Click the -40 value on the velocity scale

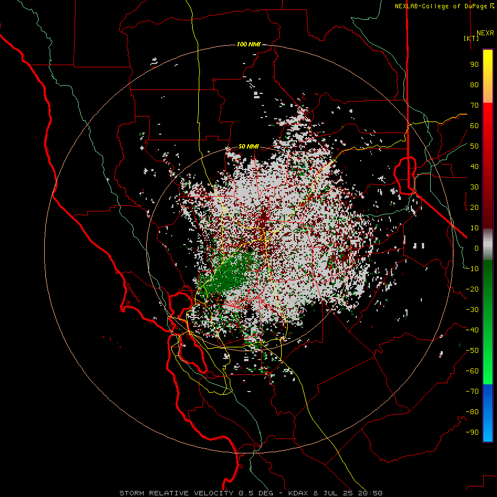pyautogui.click(x=472, y=330)
